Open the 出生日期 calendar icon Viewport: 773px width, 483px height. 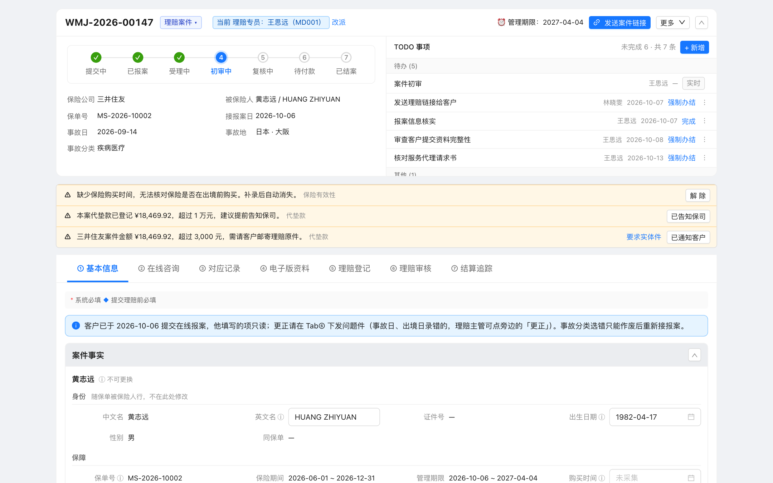point(691,417)
